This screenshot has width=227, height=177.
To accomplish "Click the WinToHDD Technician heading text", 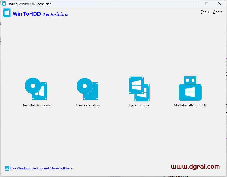I will [x=40, y=14].
